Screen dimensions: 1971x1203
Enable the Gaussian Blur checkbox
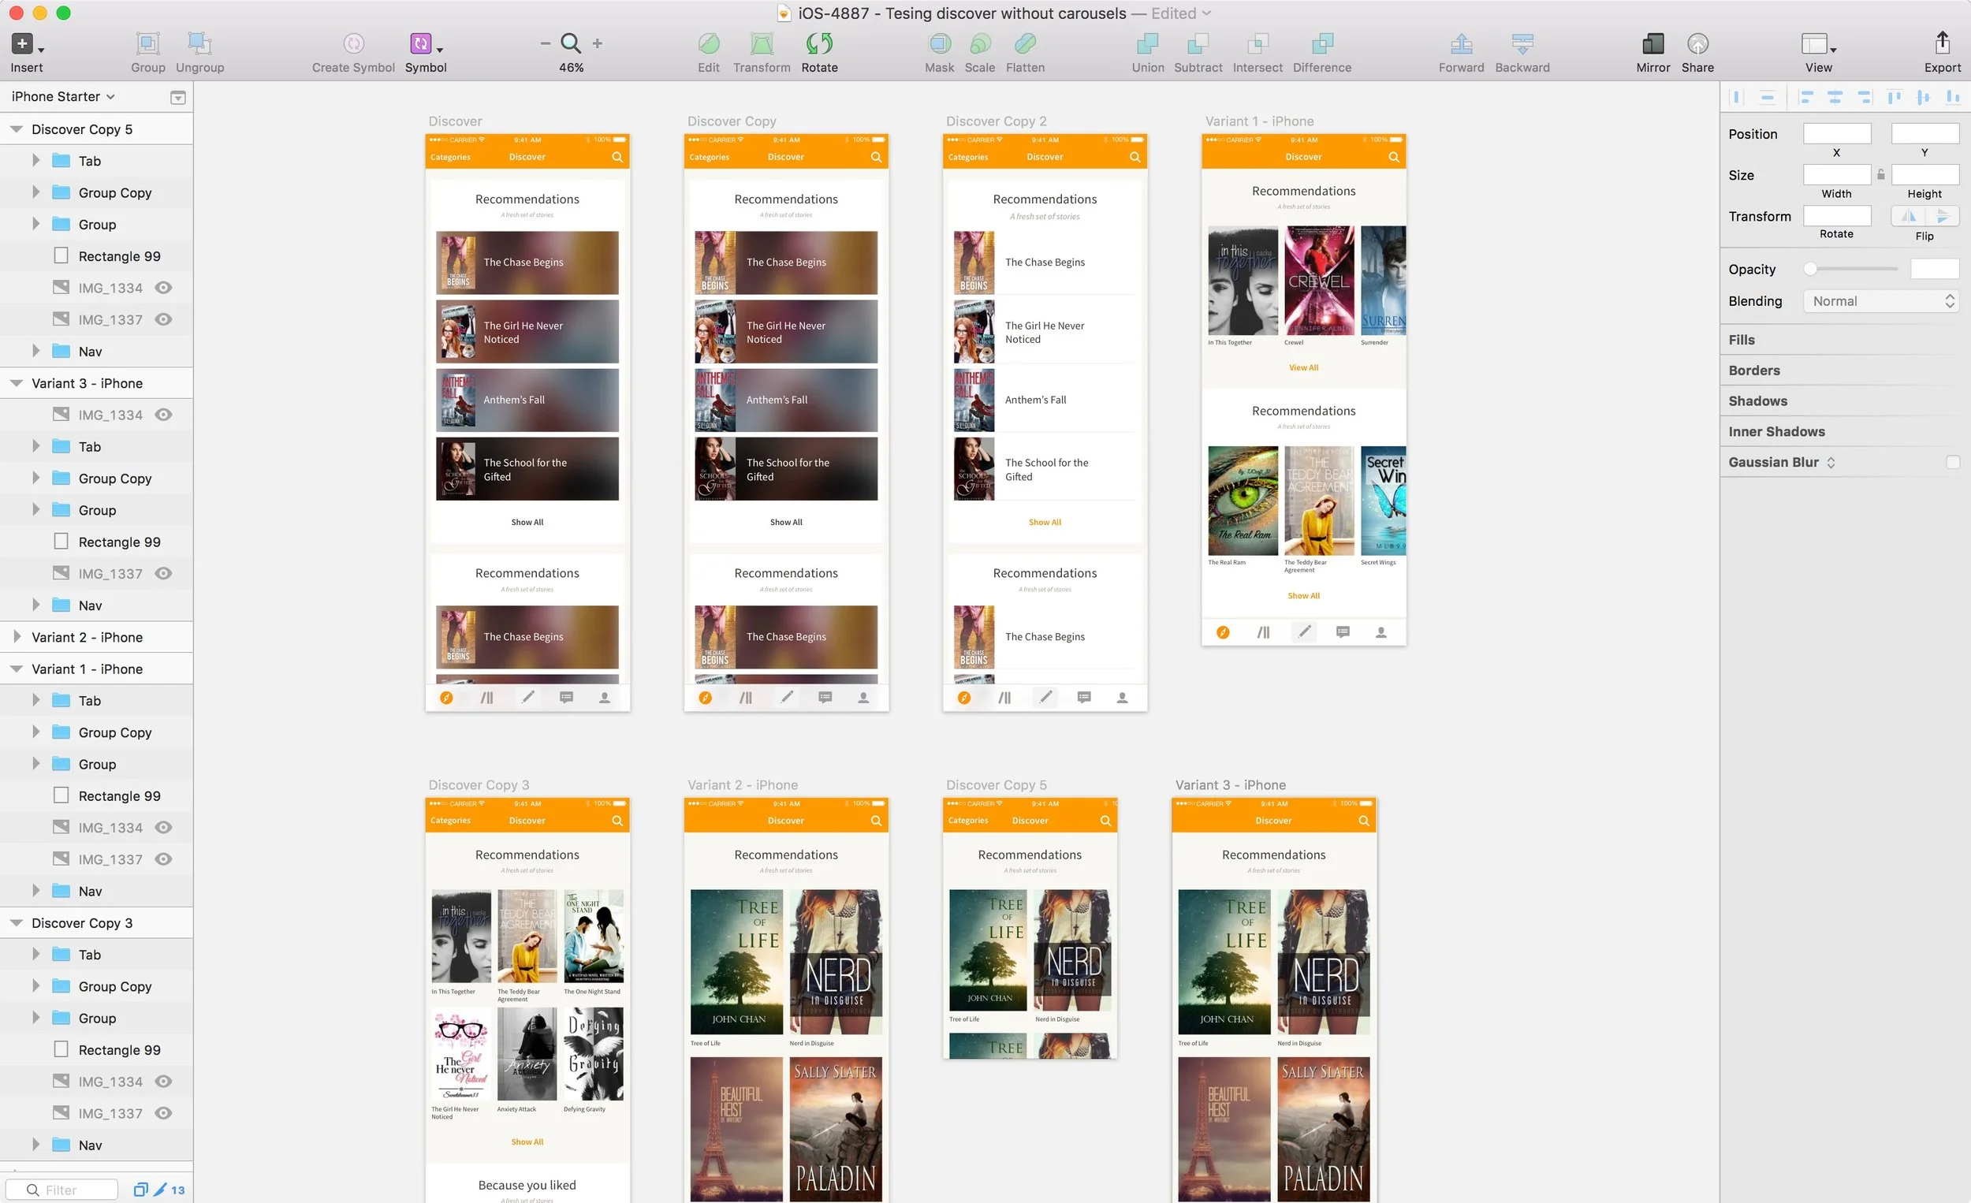click(1952, 462)
